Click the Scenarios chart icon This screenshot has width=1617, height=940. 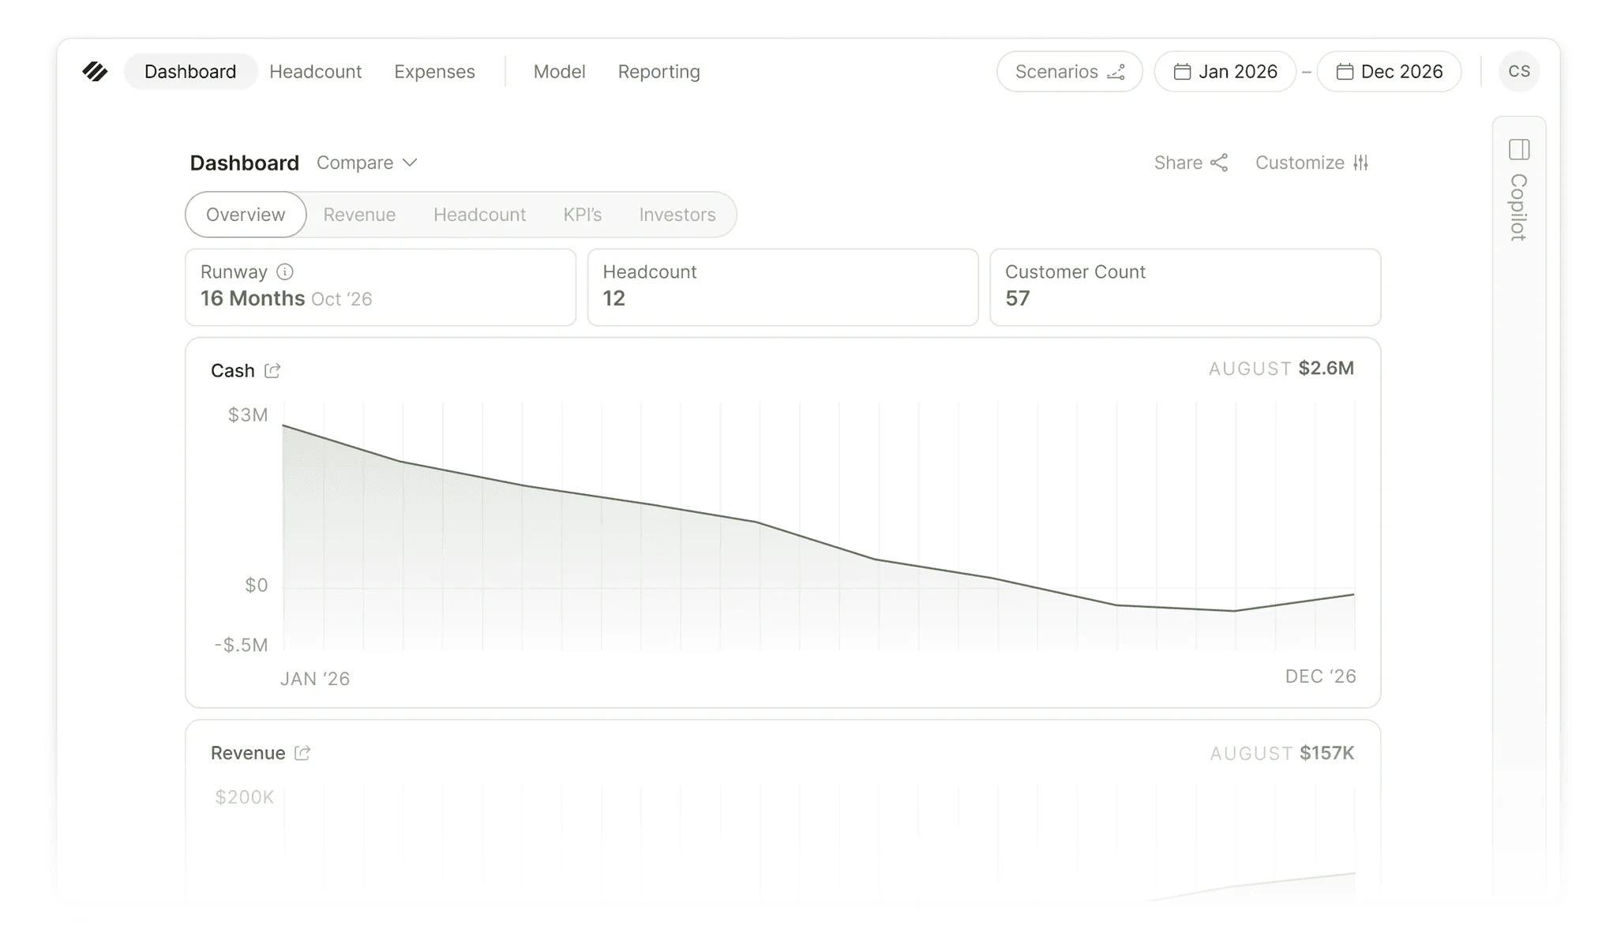tap(1116, 72)
